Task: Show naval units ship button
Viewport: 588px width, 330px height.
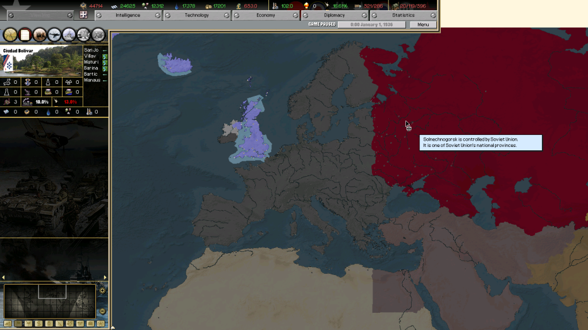Action: 68,35
